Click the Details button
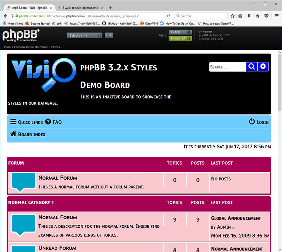This screenshot has height=252, width=282. (x=180, y=32)
